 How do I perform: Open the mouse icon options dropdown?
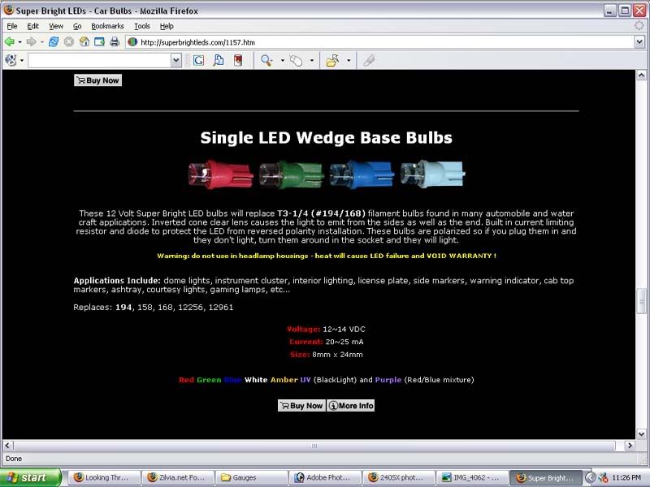(312, 60)
